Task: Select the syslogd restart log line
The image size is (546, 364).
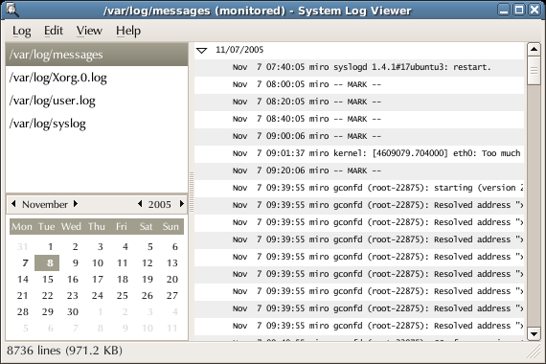Action: click(x=359, y=68)
